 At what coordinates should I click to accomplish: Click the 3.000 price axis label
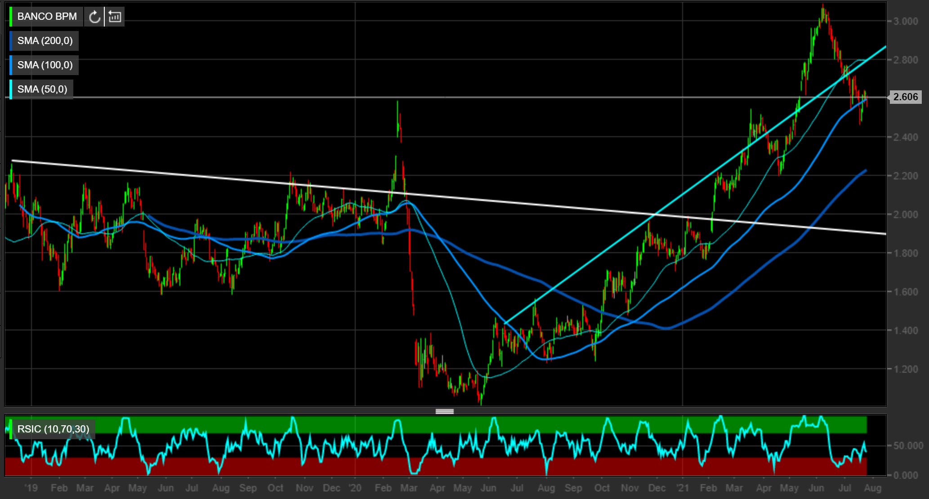905,21
